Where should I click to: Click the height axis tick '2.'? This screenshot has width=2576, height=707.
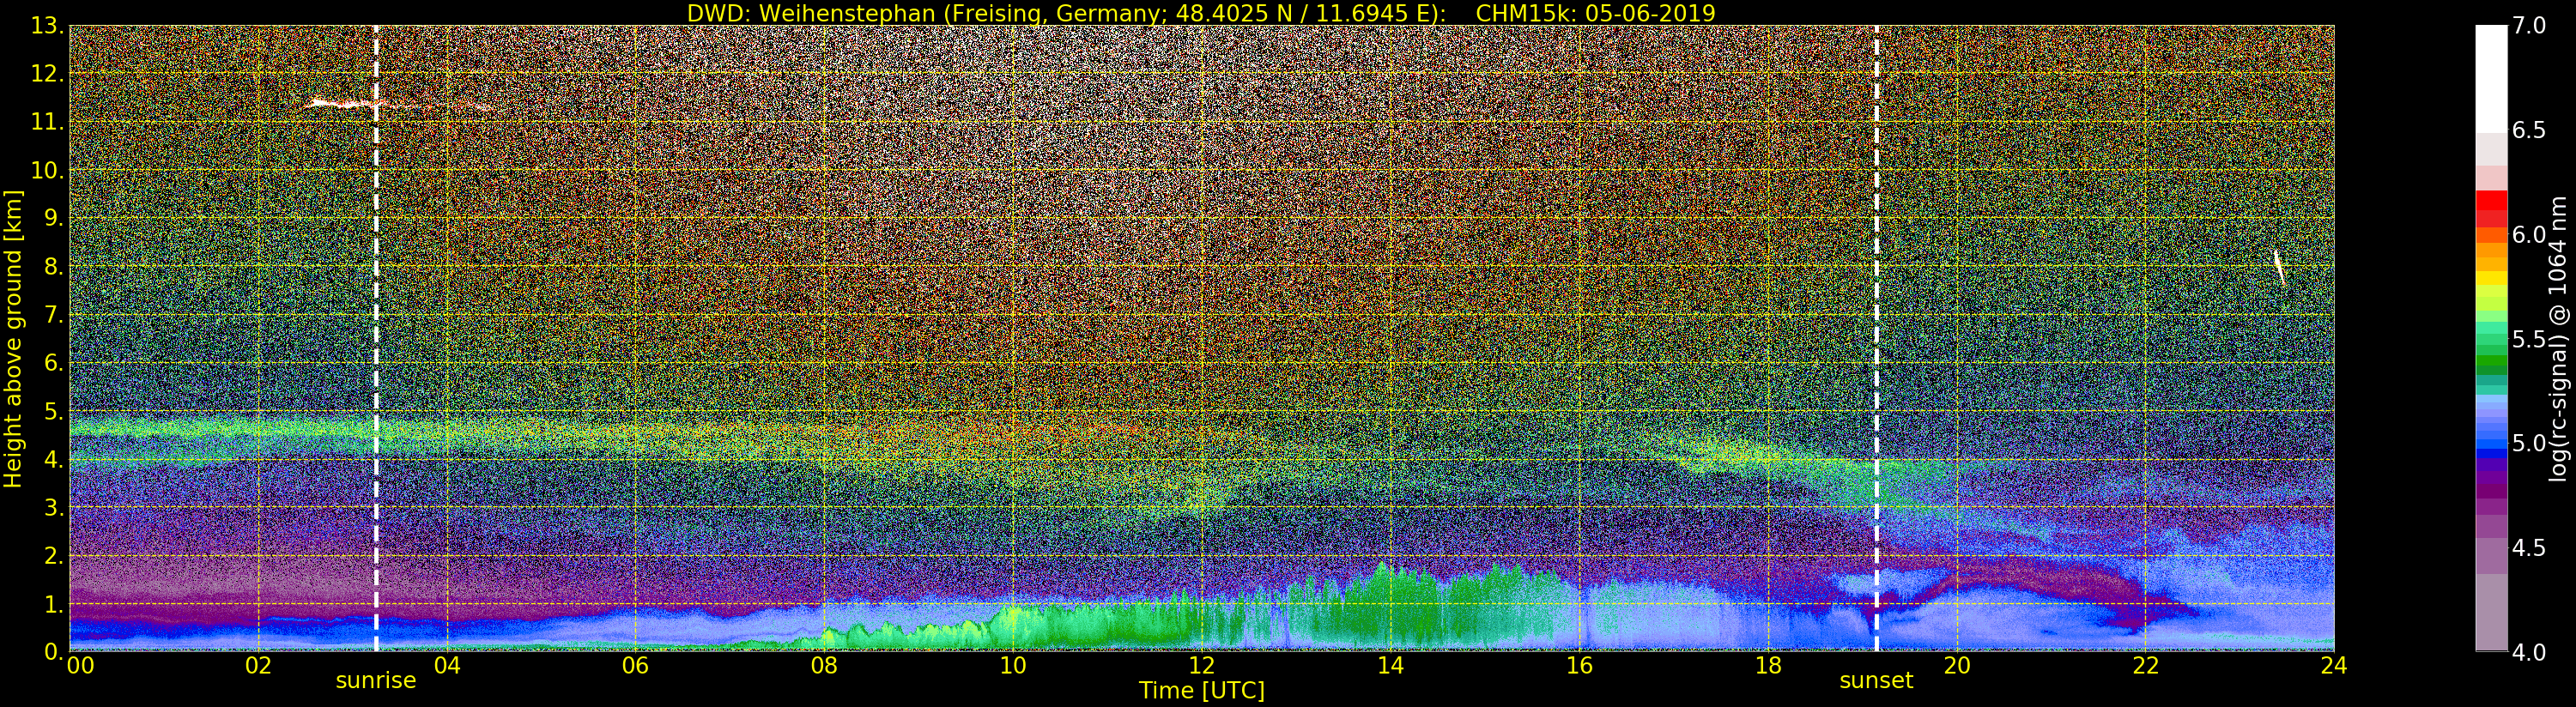tap(53, 555)
